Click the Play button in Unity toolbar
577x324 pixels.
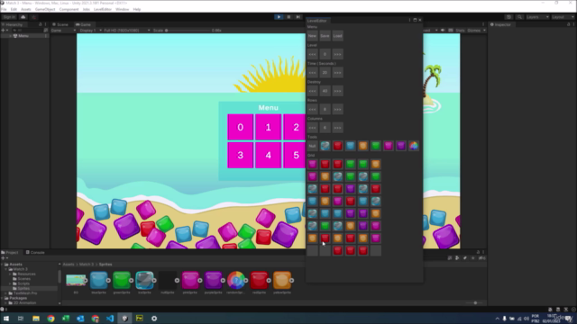(x=279, y=17)
